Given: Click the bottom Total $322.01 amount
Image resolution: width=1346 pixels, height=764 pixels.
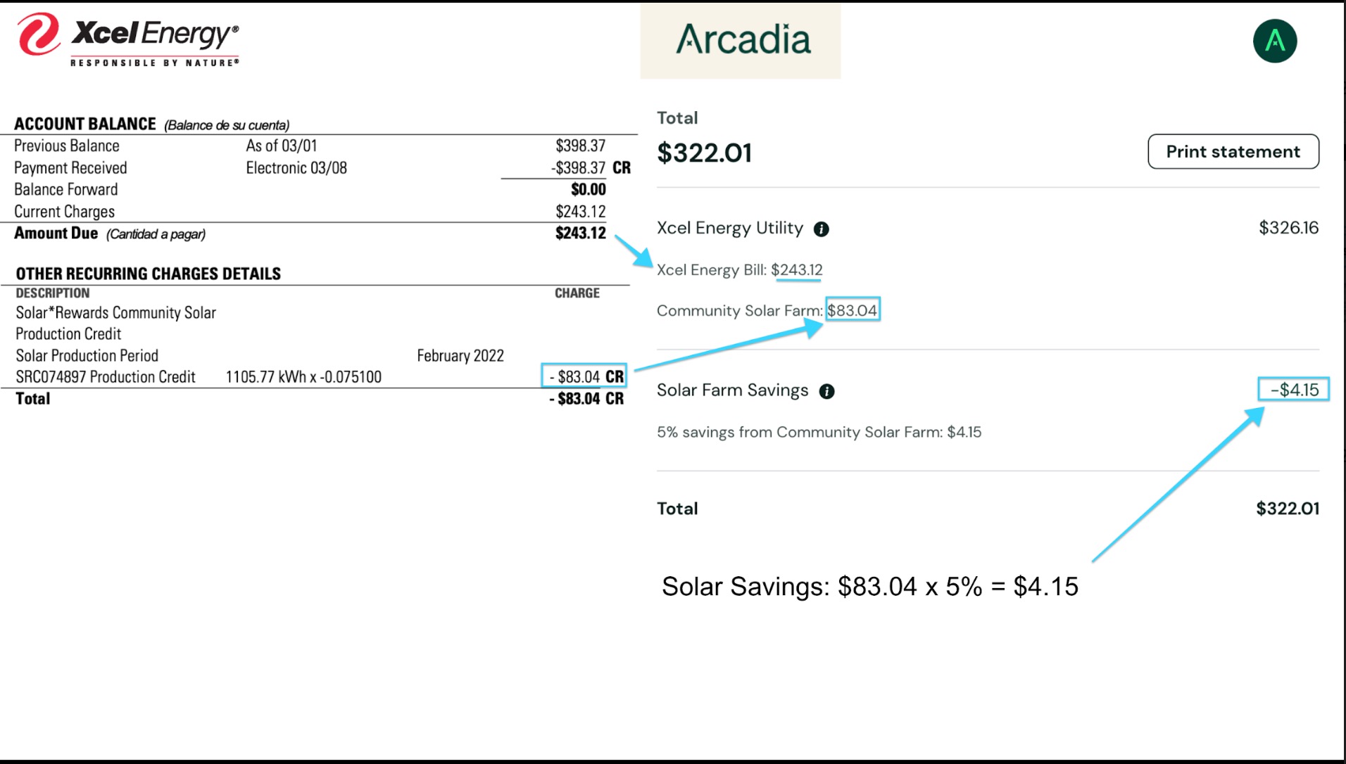Looking at the screenshot, I should coord(1288,509).
